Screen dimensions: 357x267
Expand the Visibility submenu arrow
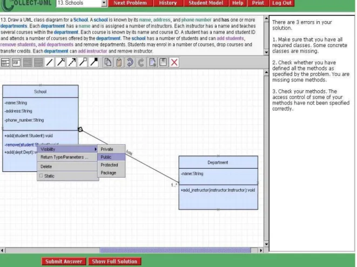point(96,149)
